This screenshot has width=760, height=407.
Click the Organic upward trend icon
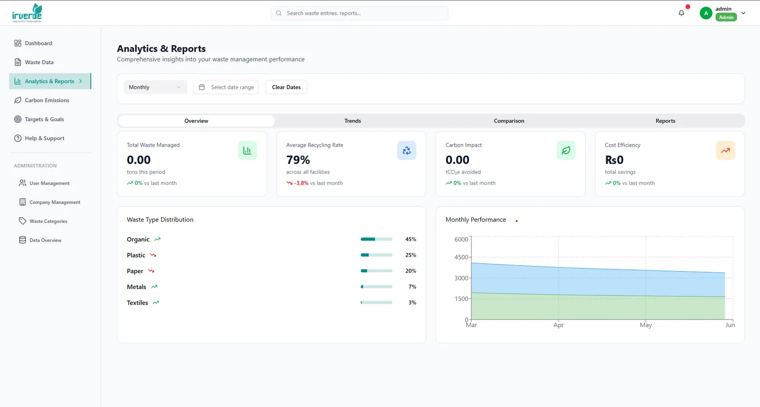(158, 240)
